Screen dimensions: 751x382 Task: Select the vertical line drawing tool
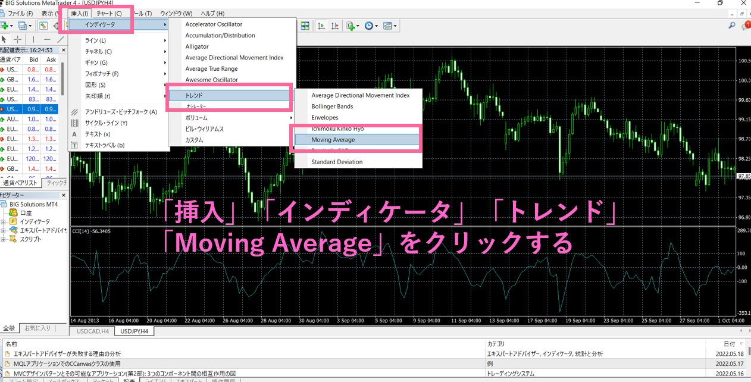tap(33, 39)
